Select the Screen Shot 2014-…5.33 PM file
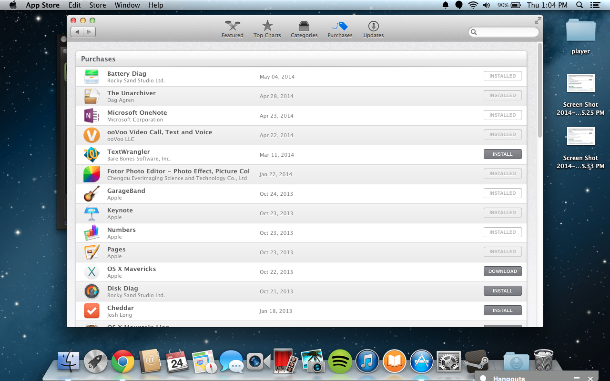 point(580,148)
